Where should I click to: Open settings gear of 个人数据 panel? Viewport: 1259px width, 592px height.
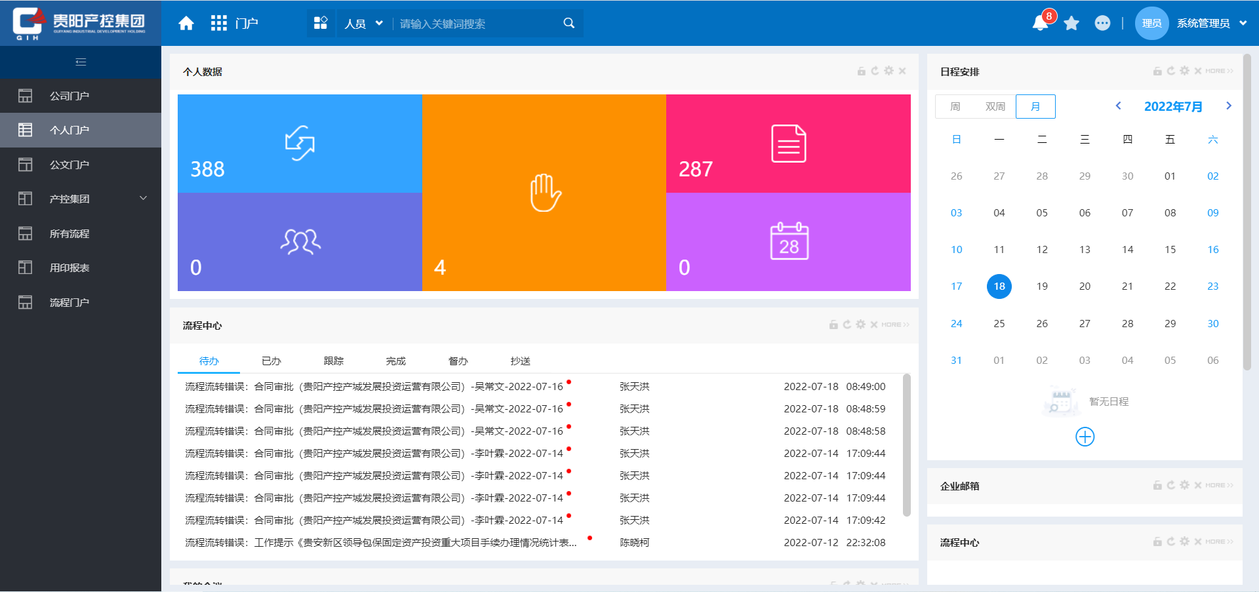[x=889, y=71]
